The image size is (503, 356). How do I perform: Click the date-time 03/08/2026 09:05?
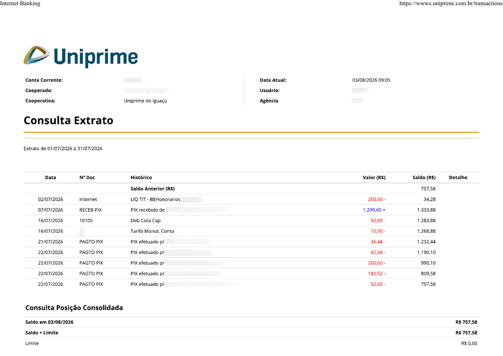pyautogui.click(x=371, y=80)
